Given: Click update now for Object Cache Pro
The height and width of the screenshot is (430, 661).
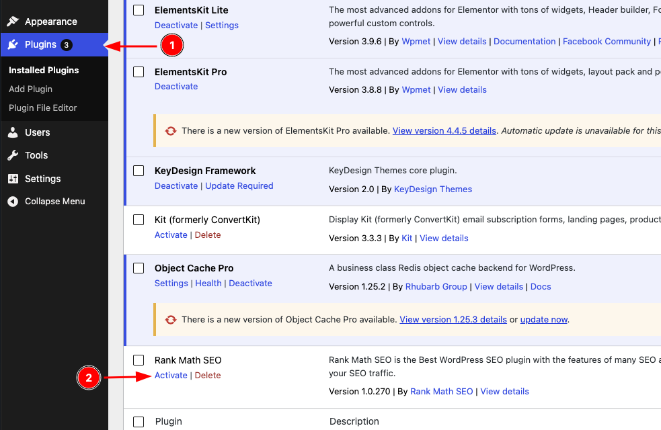Looking at the screenshot, I should [544, 319].
